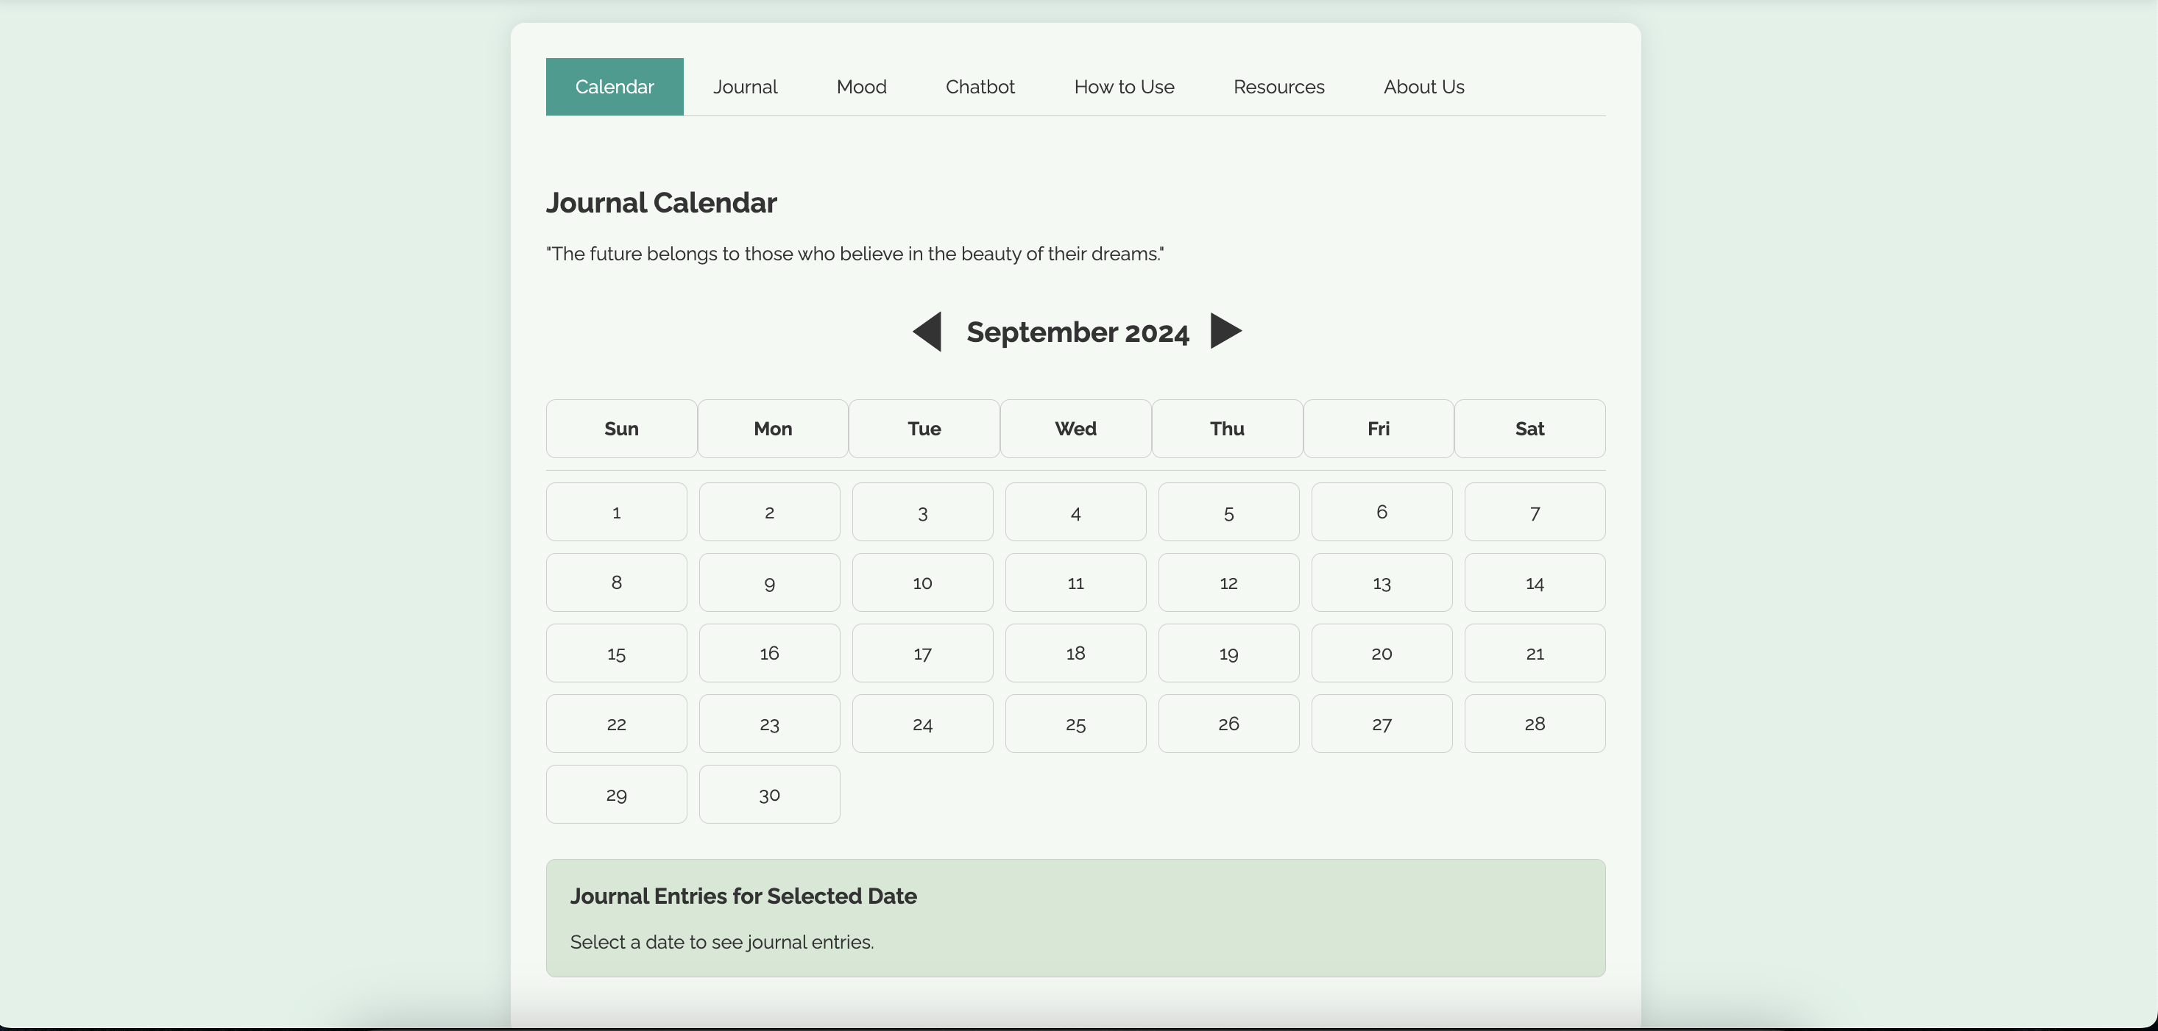
Task: Click the Journal Entries for Selected Date panel
Action: pos(1075,917)
